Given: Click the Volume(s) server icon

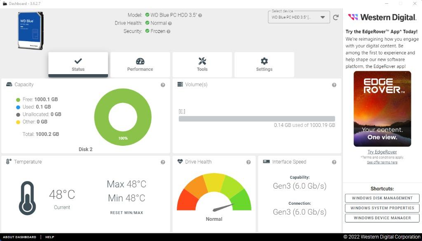Looking at the screenshot, I should tap(180, 84).
